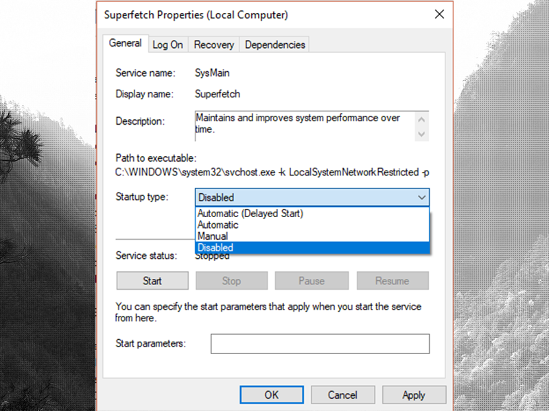Dismiss the dialog using Cancel
This screenshot has width=549, height=411.
342,395
